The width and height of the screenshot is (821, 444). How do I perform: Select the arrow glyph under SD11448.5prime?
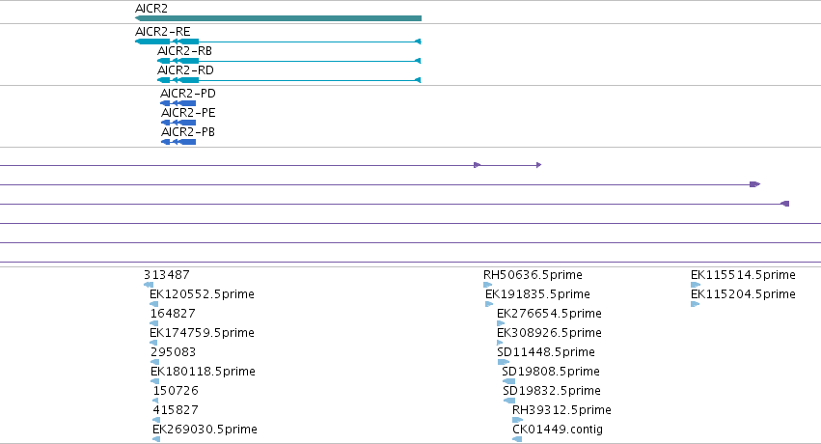(504, 362)
